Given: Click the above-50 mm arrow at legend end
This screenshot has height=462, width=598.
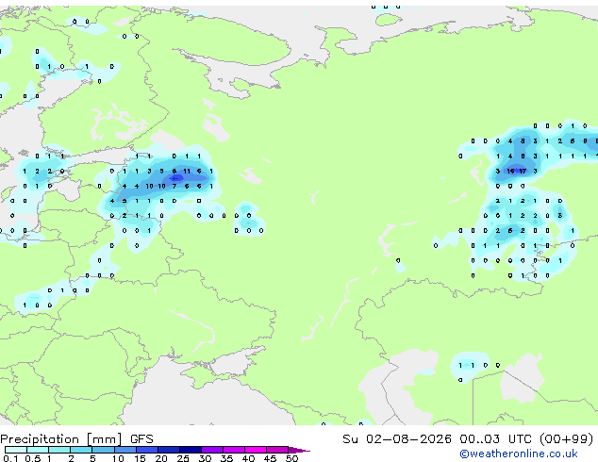Looking at the screenshot, I should coord(299,450).
